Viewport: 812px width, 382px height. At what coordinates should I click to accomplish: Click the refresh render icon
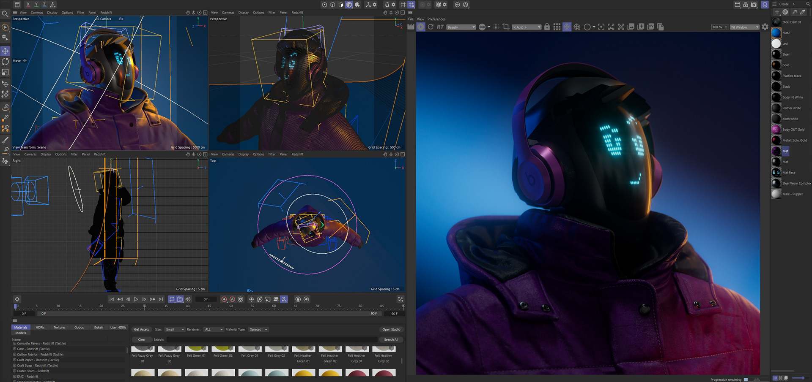click(431, 27)
